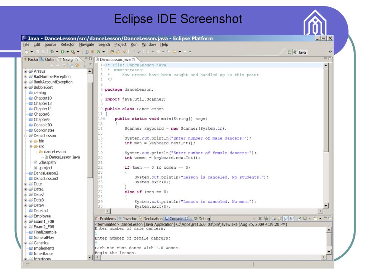Click Remove Launch X icon in Console
The height and width of the screenshot is (275, 367).
coord(260,218)
